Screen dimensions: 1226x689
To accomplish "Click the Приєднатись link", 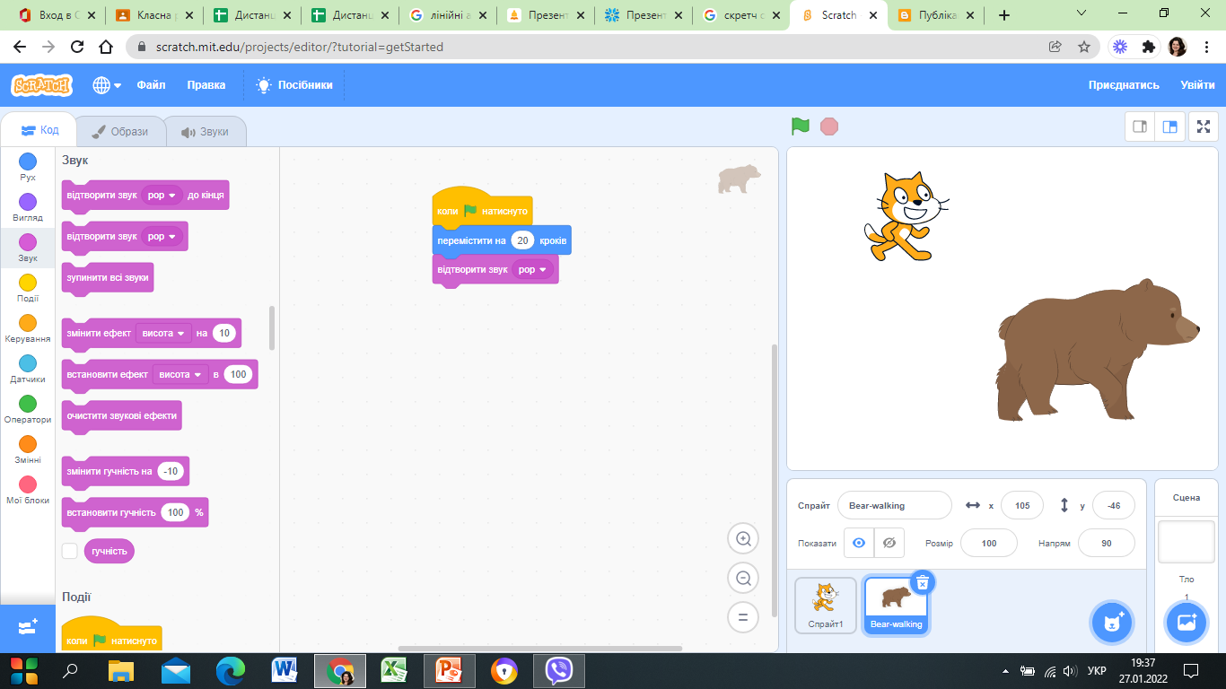I will 1124,85.
